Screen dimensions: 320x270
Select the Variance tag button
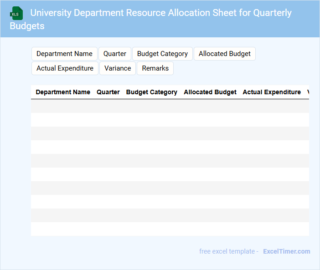(118, 68)
